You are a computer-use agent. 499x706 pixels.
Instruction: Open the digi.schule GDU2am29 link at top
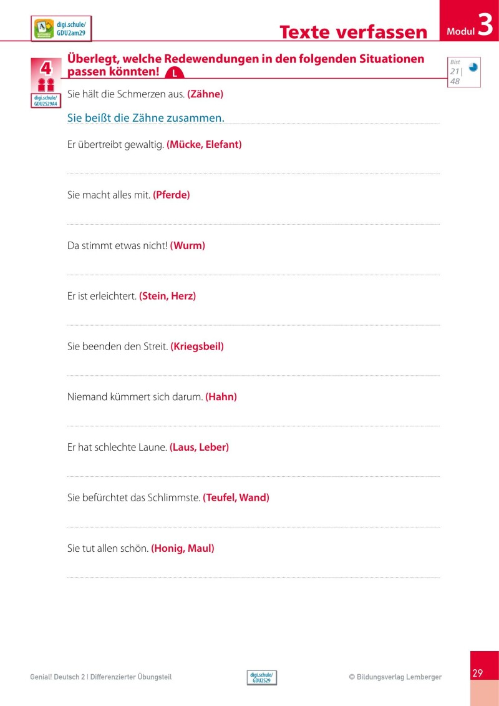coord(71,29)
